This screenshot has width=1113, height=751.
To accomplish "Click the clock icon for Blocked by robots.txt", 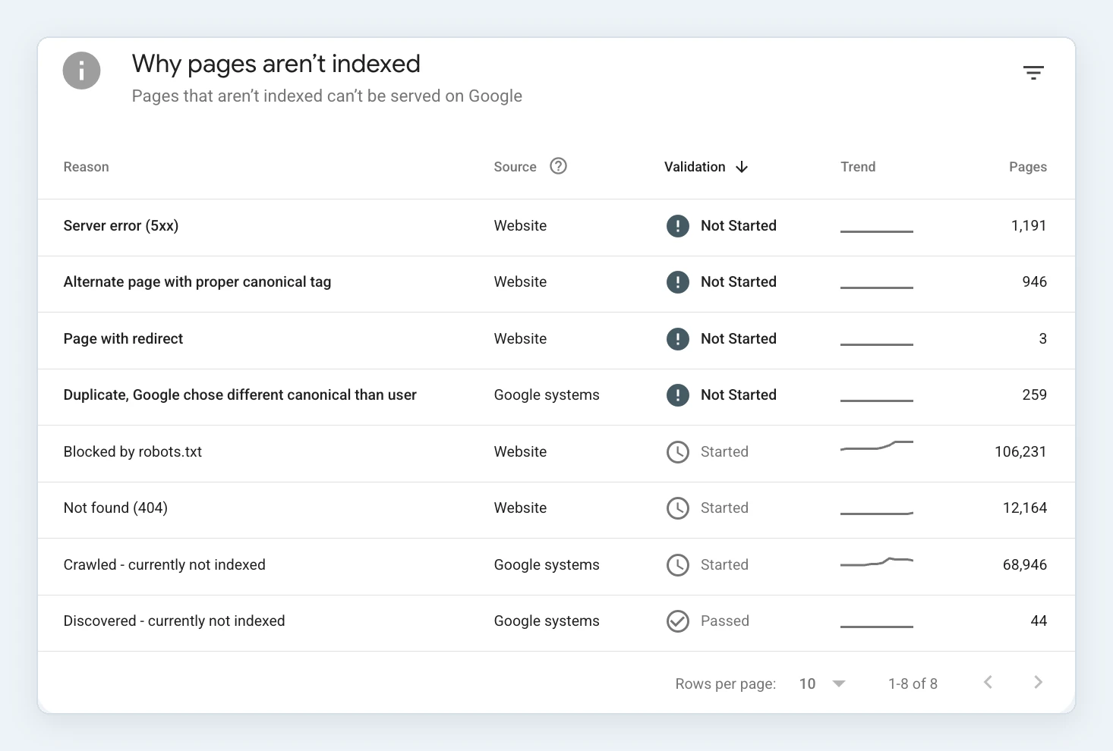I will (x=677, y=452).
